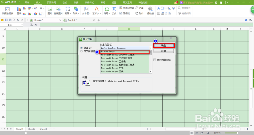The height and width of the screenshot is (135, 254).
Task: Close the 插入对象 dialog
Action: [171, 38]
